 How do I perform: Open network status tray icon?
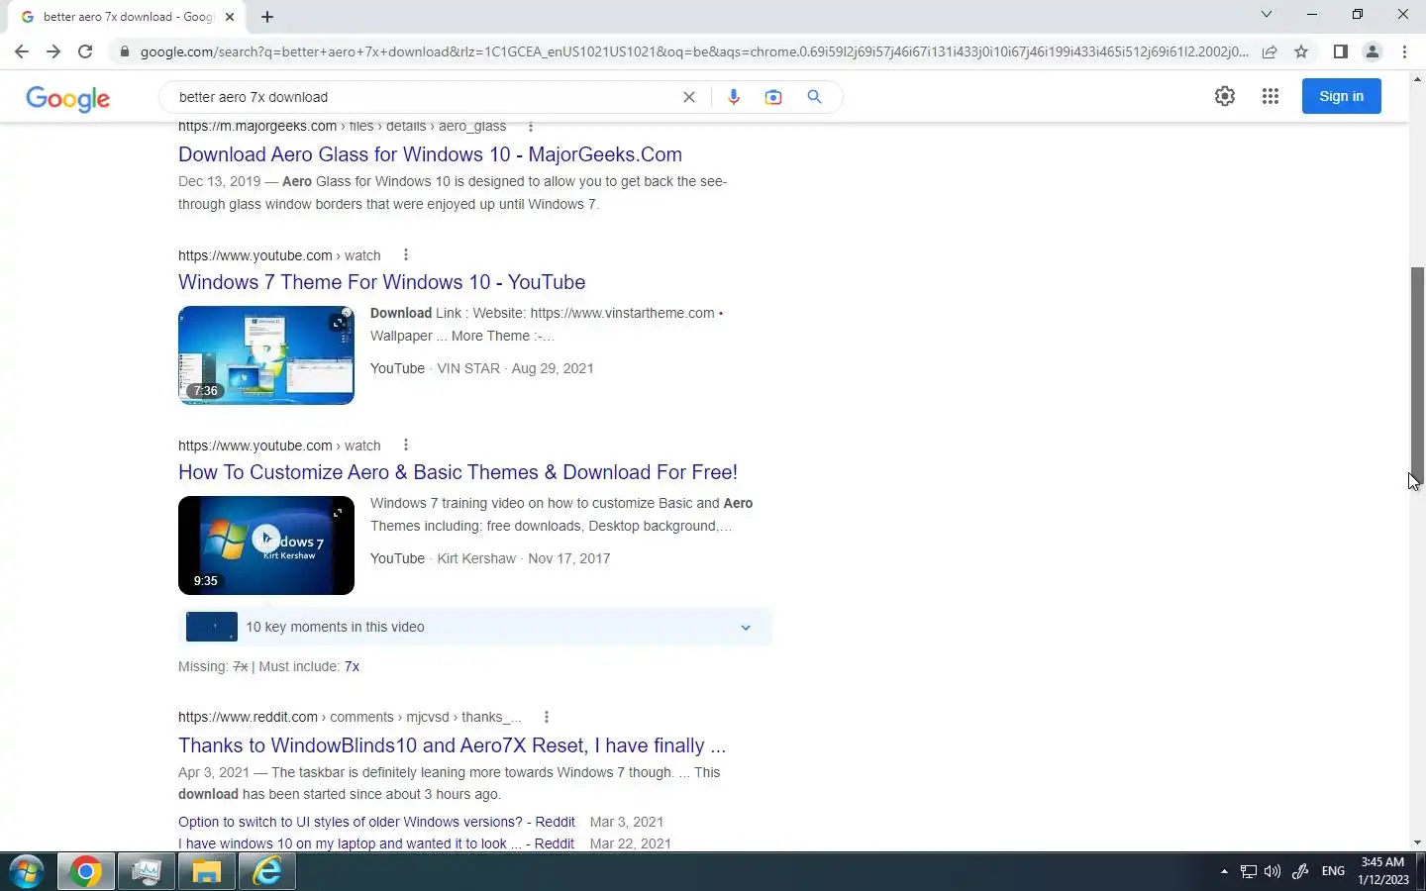pyautogui.click(x=1248, y=871)
